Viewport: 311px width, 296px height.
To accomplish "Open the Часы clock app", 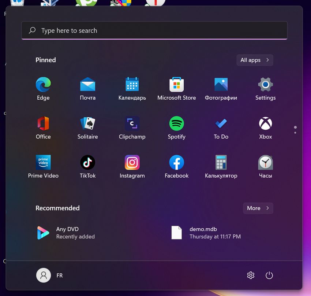I will tap(265, 167).
